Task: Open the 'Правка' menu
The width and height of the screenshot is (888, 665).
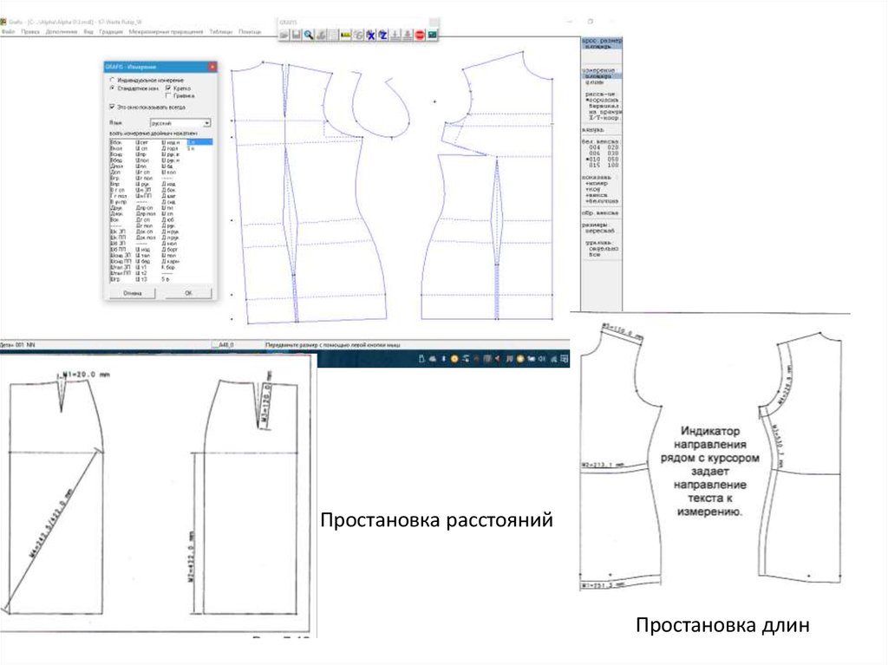Action: 30,32
